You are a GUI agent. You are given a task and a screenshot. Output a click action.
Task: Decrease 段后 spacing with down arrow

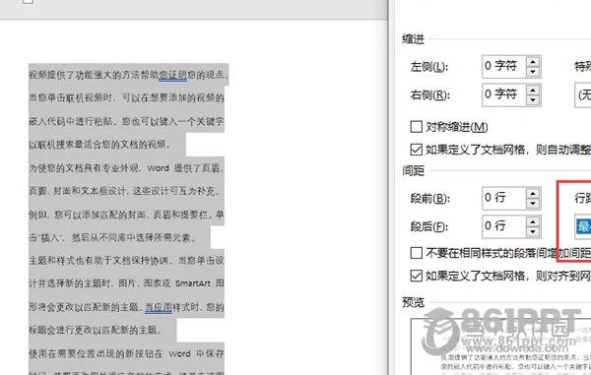pyautogui.click(x=533, y=231)
